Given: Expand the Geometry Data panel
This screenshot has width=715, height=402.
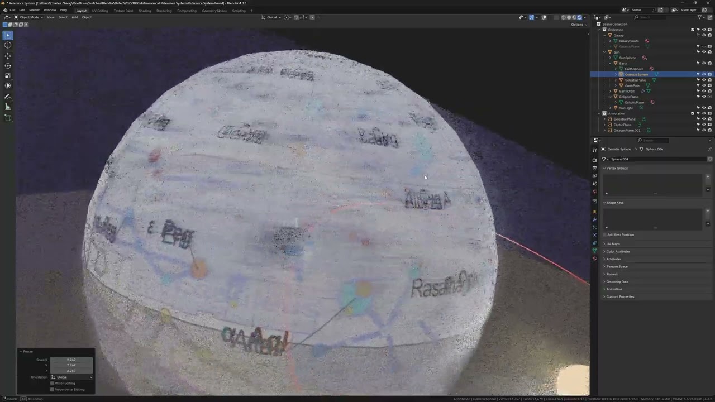Looking at the screenshot, I should (x=616, y=281).
